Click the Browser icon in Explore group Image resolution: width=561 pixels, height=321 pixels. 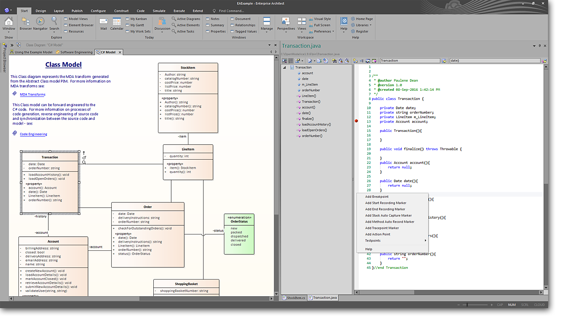pos(26,22)
